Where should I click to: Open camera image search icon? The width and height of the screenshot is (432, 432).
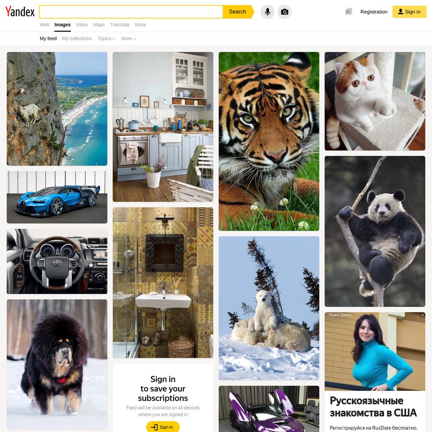click(284, 12)
